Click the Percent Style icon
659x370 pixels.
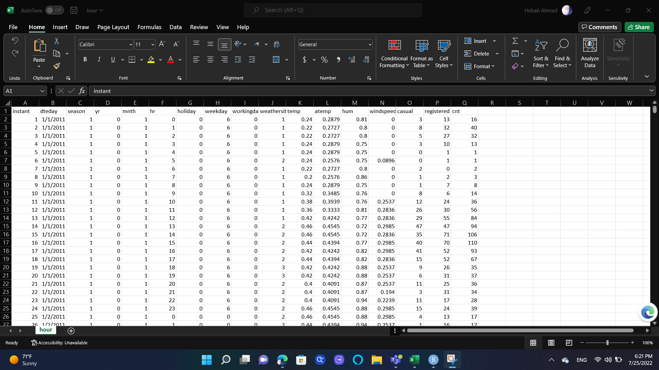click(x=324, y=60)
